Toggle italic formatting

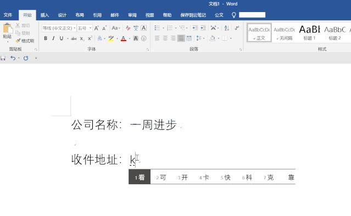coord(53,38)
